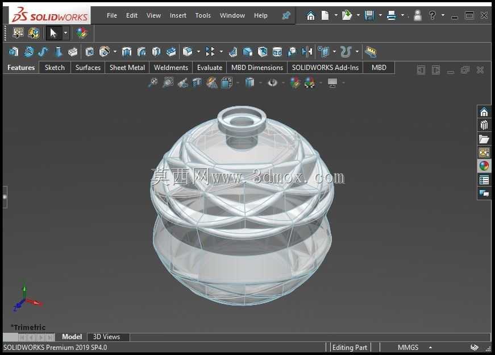495x355 pixels.
Task: Click the Edit Appearance icon in view toolbar
Action: pos(295,83)
